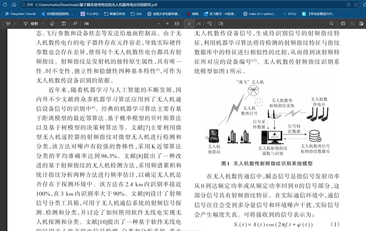The image size is (366, 231).
Task: Add a text box annotation
Action: (64, 24)
